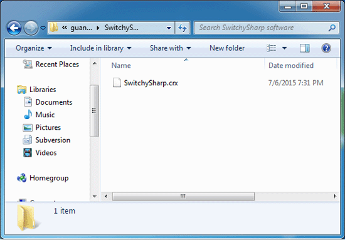The width and height of the screenshot is (345, 240).
Task: Show hidden path via double chevron
Action: pyautogui.click(x=64, y=28)
